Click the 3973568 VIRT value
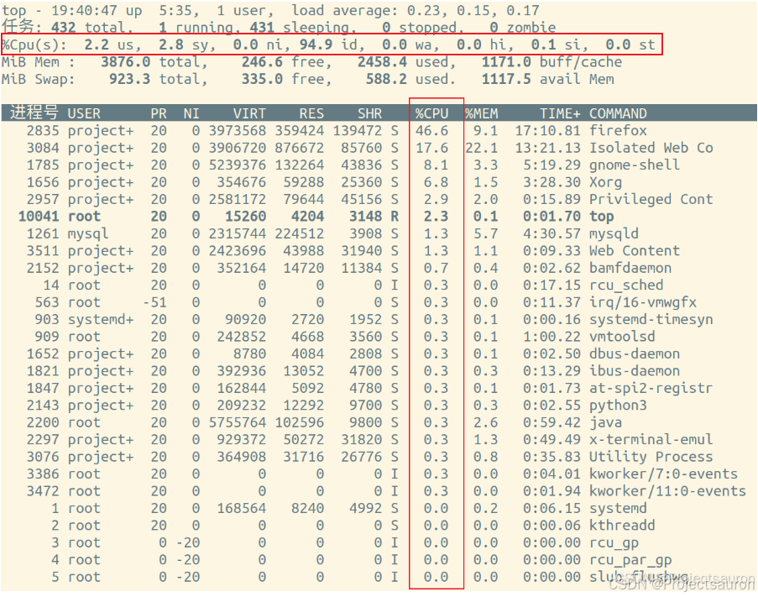Image resolution: width=758 pixels, height=597 pixels. 237,130
